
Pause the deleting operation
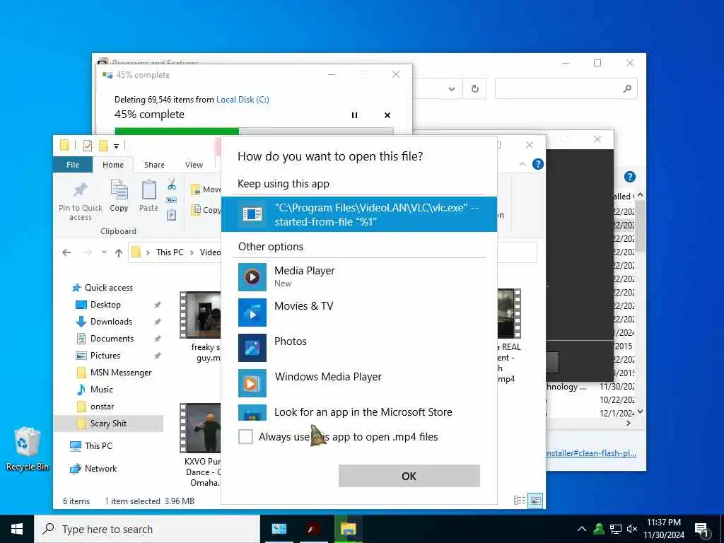point(354,115)
